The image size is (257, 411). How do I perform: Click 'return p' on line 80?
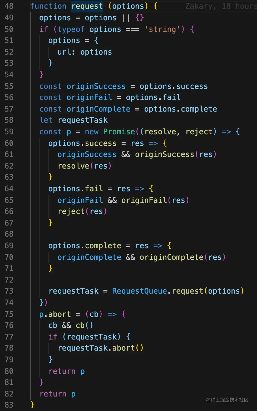pos(67,371)
